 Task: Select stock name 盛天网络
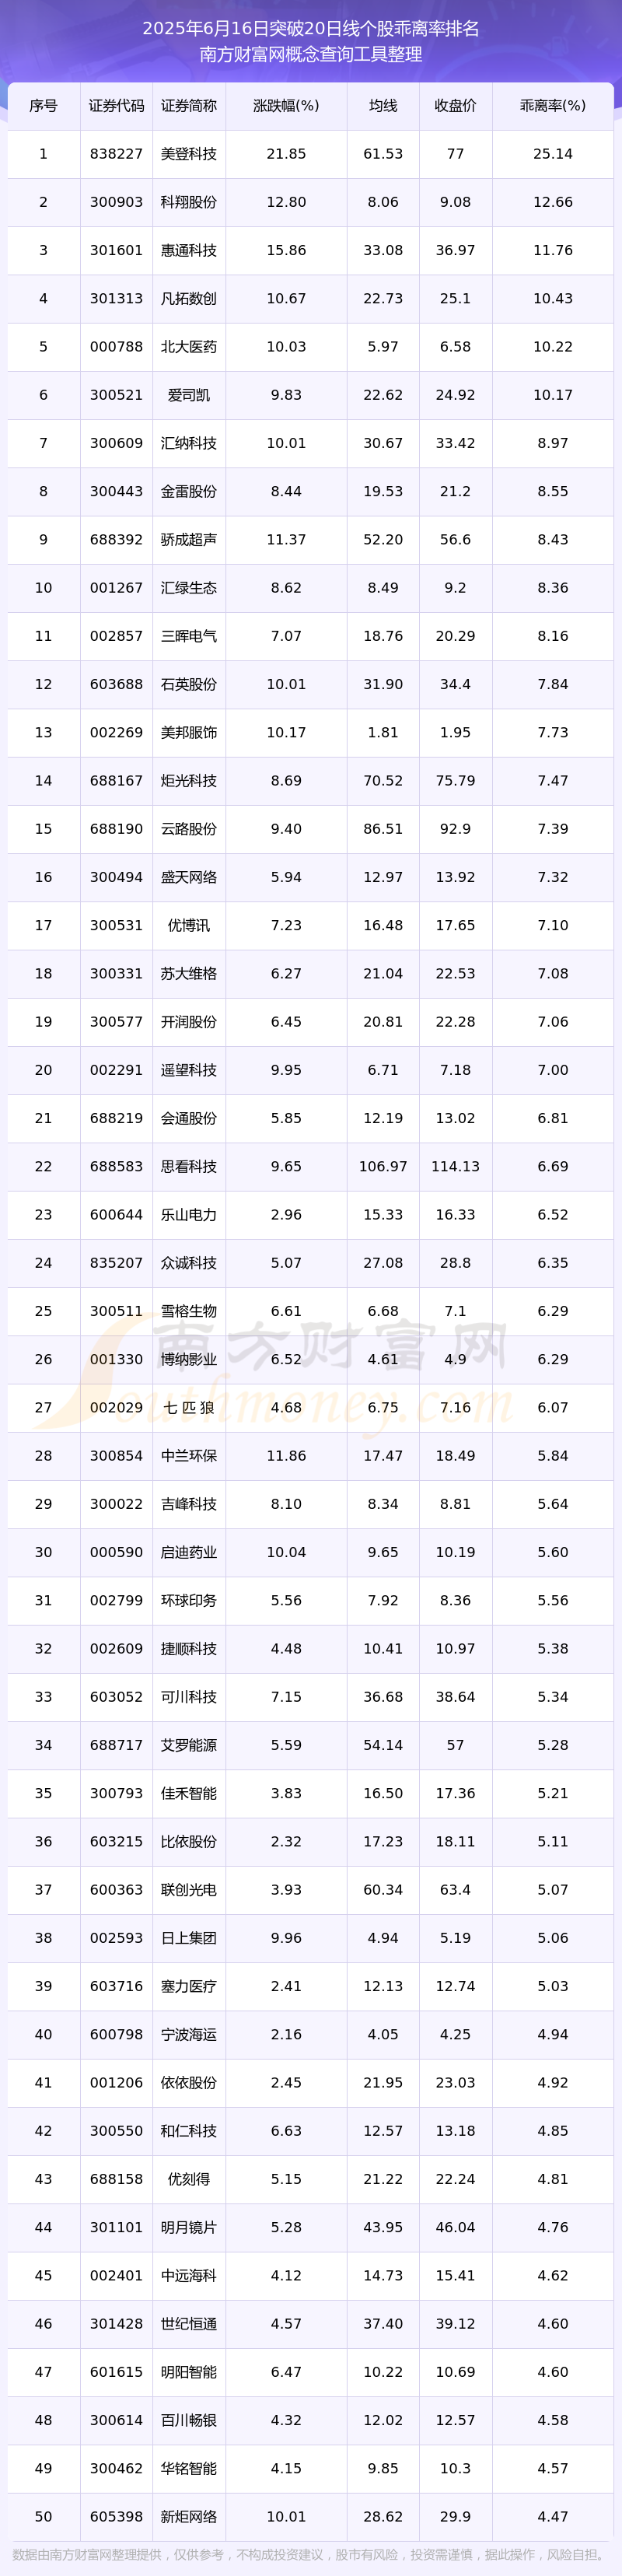tap(189, 877)
